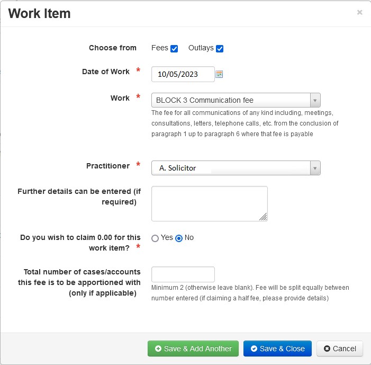
Task: Click the Save & Close button
Action: pyautogui.click(x=277, y=349)
